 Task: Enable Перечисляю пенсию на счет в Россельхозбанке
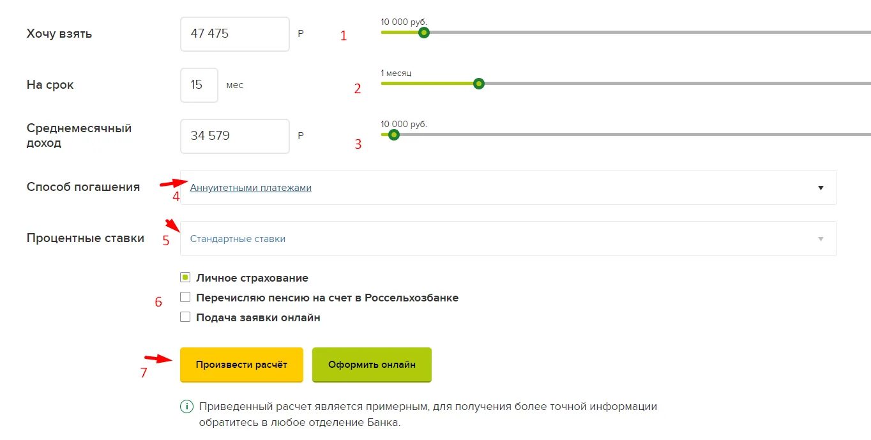tap(186, 298)
